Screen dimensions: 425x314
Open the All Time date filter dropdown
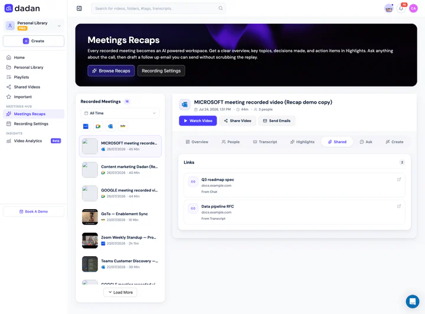click(x=120, y=113)
